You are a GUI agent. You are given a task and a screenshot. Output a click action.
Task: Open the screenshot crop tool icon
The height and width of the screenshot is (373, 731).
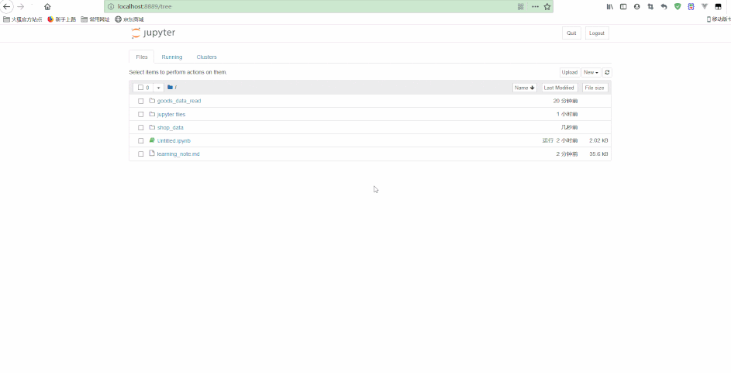(650, 6)
